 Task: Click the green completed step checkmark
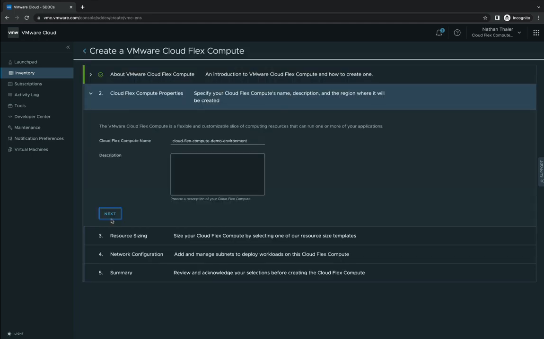(x=100, y=75)
